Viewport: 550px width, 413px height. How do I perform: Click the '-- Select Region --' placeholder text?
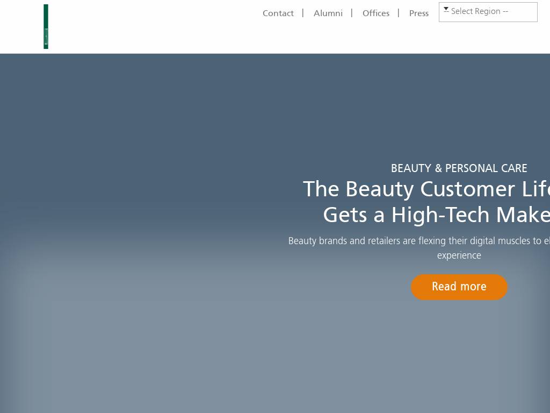click(x=479, y=11)
